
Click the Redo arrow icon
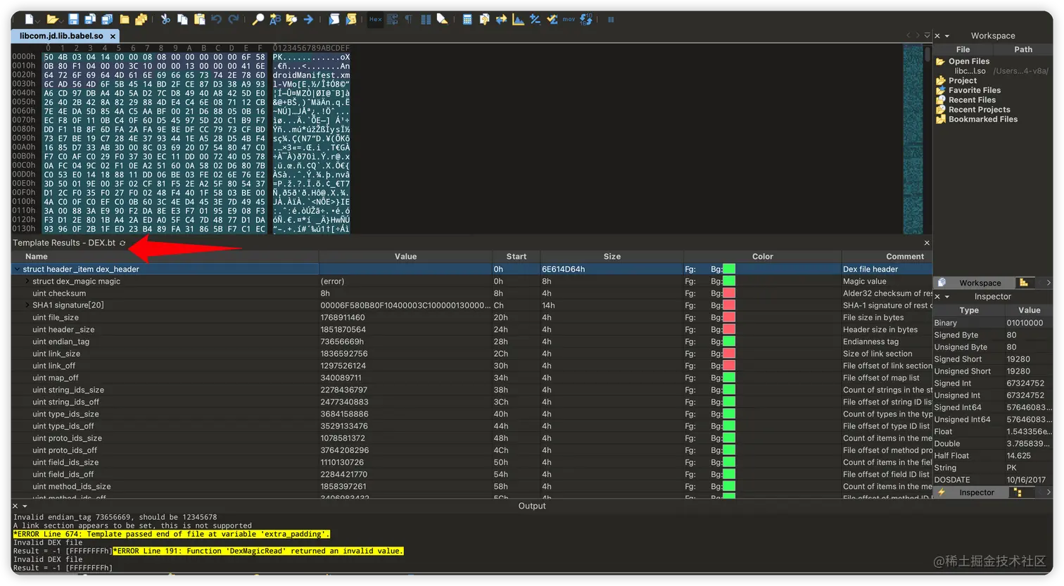tap(234, 20)
